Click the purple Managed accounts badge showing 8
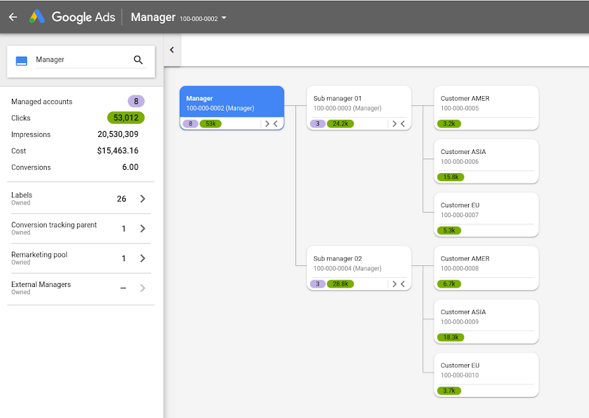This screenshot has height=418, width=589. [x=136, y=101]
